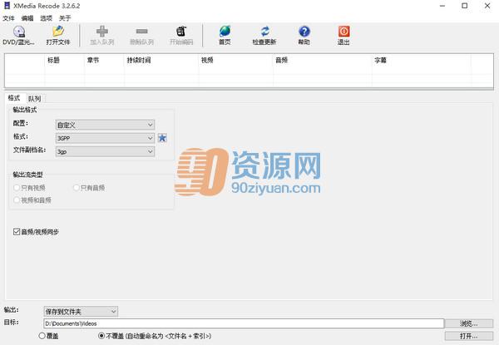Open the 编辑 menu
499x345 pixels.
[x=27, y=18]
